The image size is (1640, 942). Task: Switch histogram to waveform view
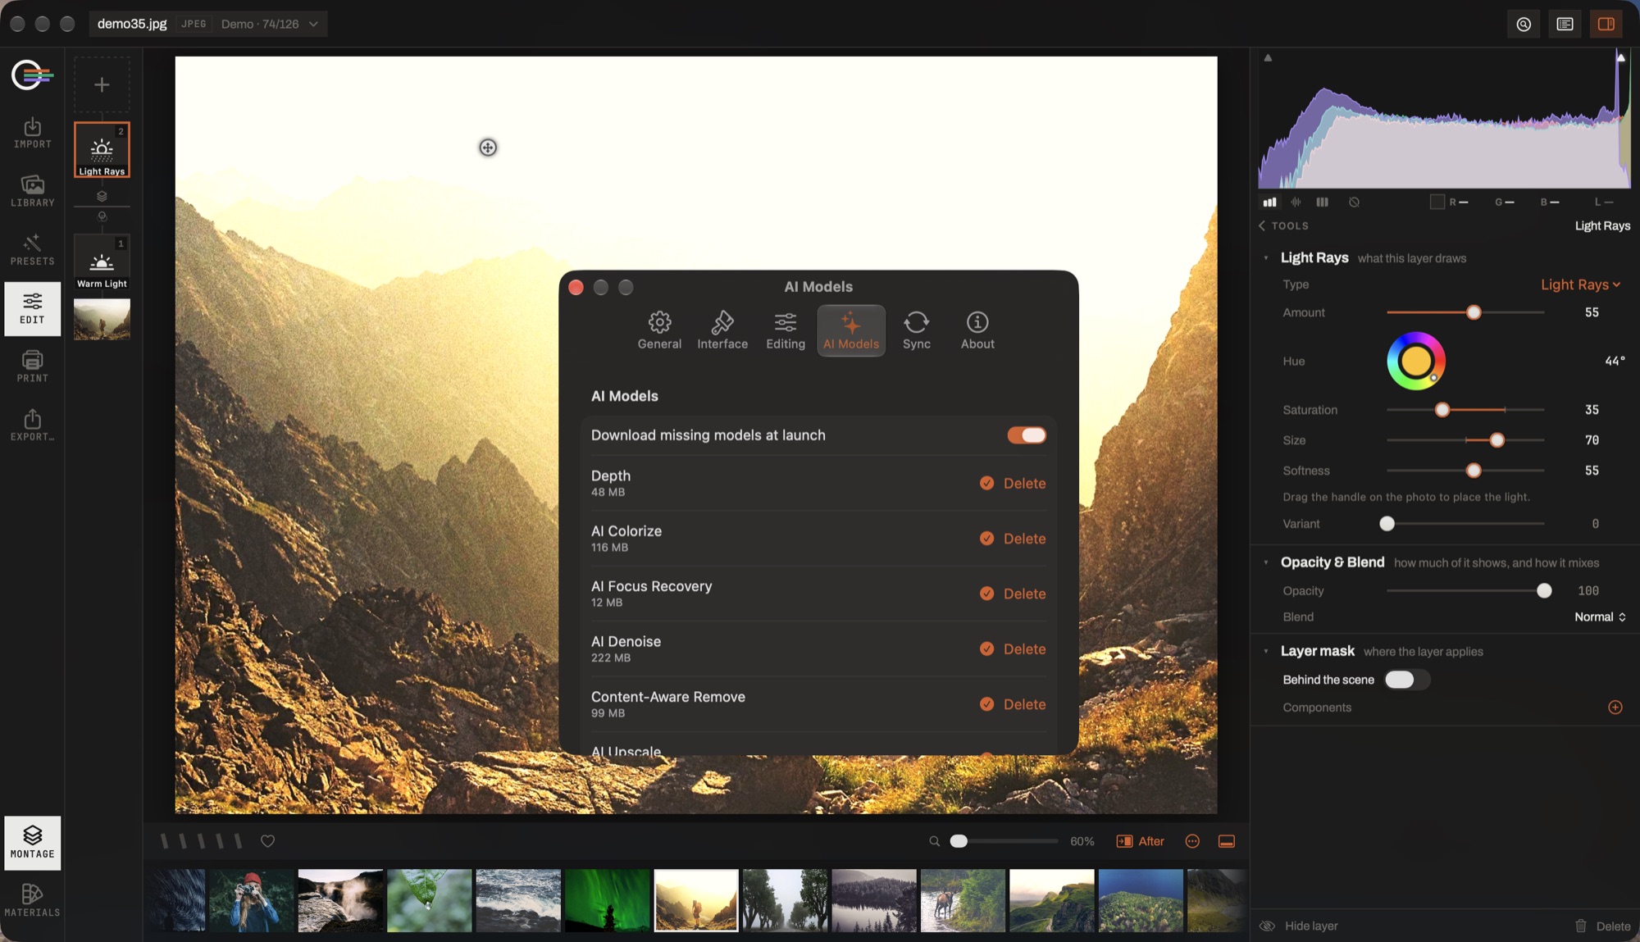[1296, 202]
